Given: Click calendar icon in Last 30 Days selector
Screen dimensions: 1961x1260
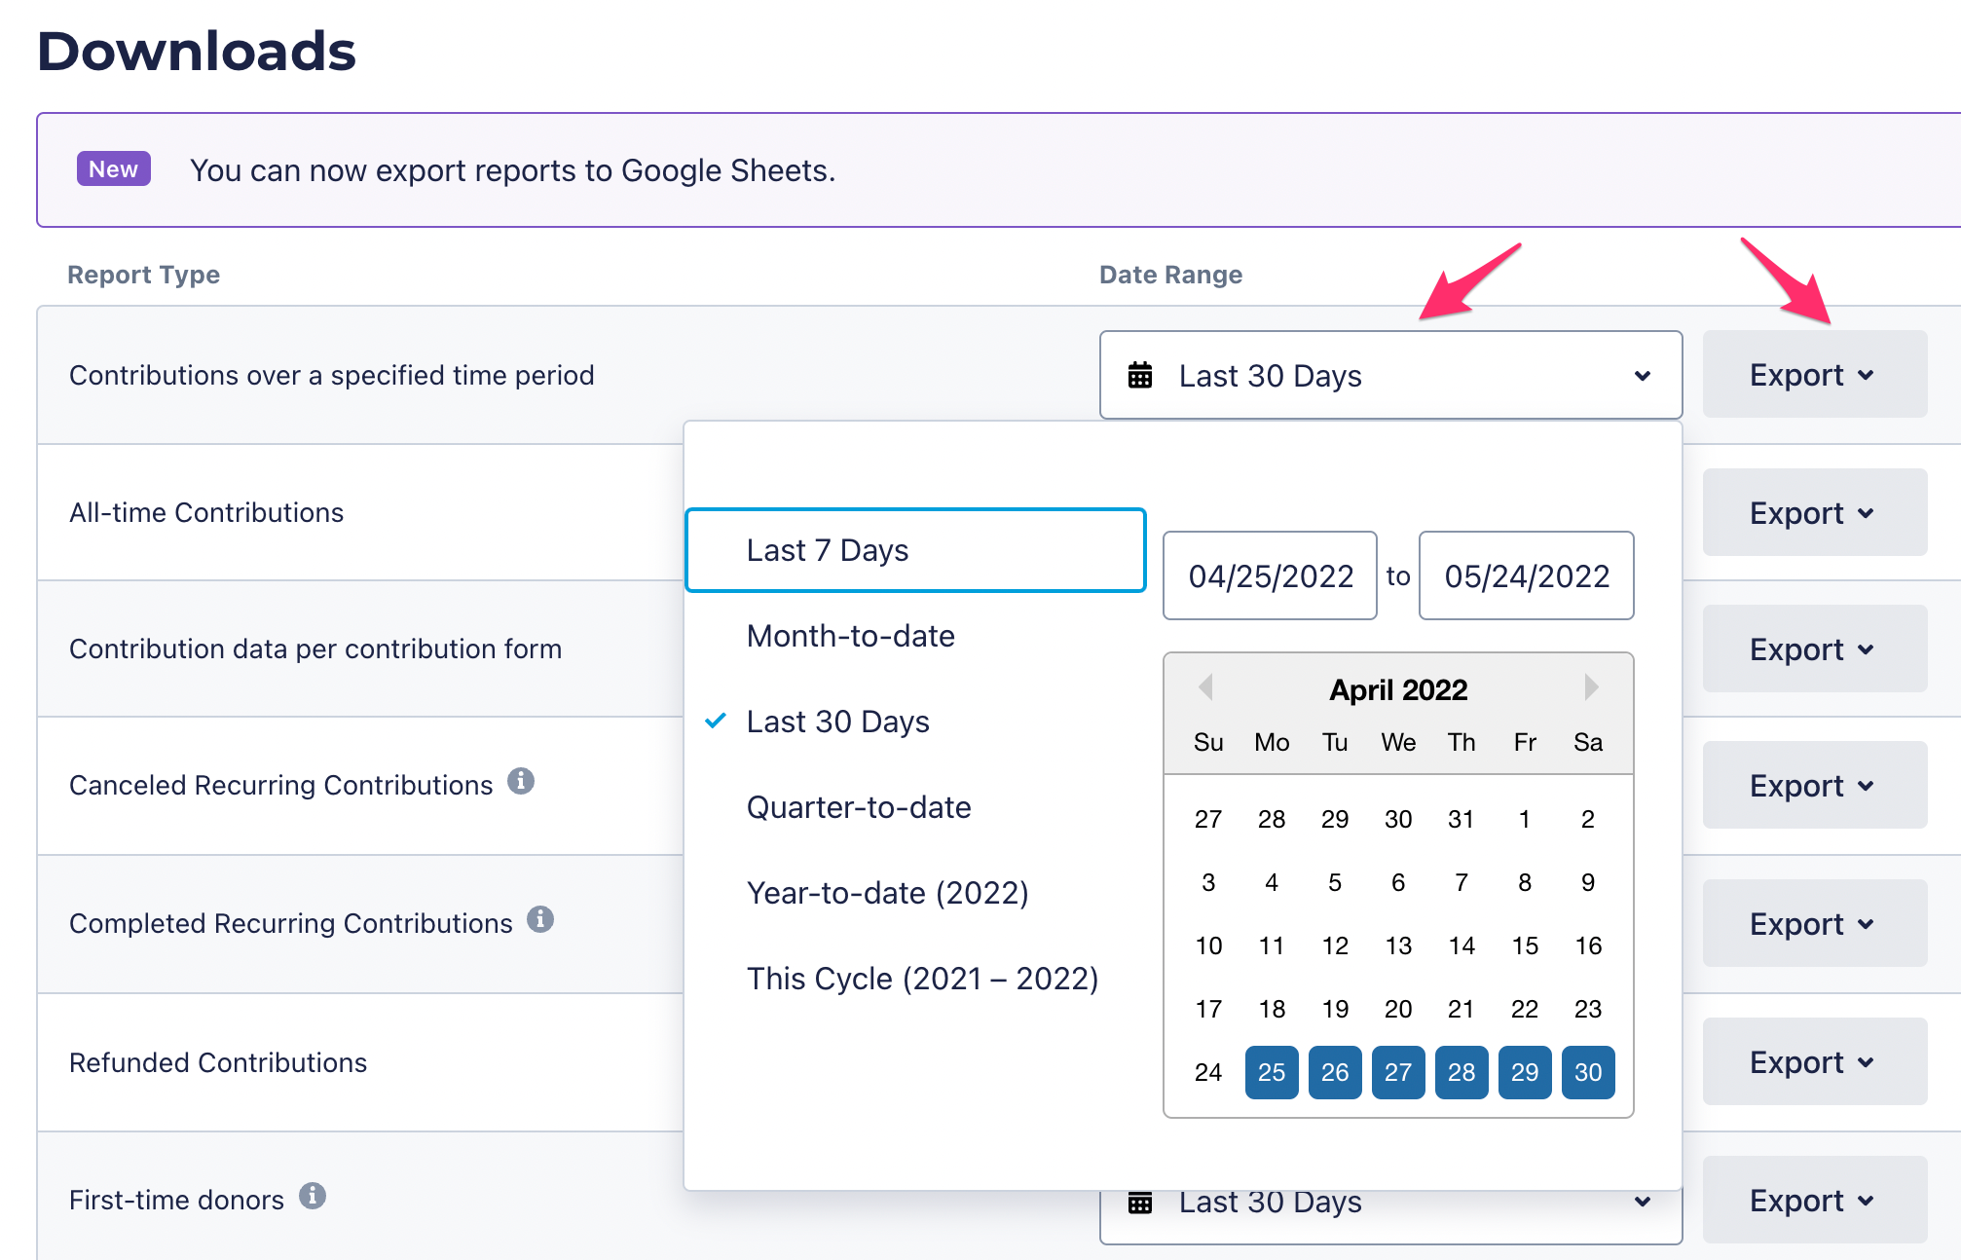Looking at the screenshot, I should [x=1140, y=375].
